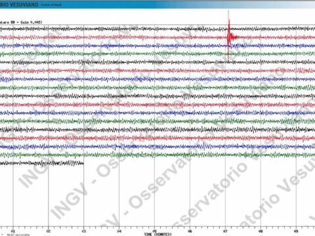Click the TIME (MINUTES) axis label

click(x=157, y=234)
